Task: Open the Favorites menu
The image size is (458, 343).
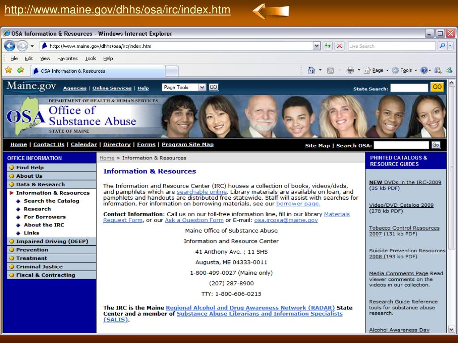Action: [x=68, y=59]
